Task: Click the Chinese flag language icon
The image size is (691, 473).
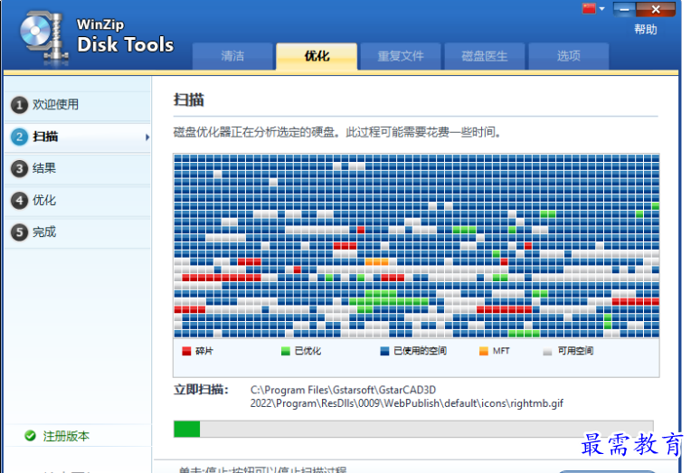Action: tap(589, 9)
